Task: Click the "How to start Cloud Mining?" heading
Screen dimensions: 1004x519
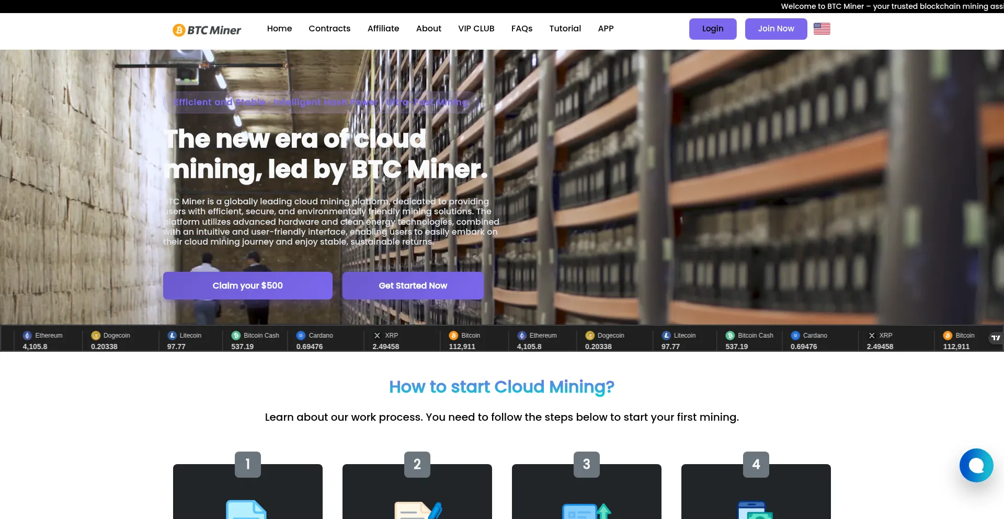Action: pyautogui.click(x=502, y=387)
